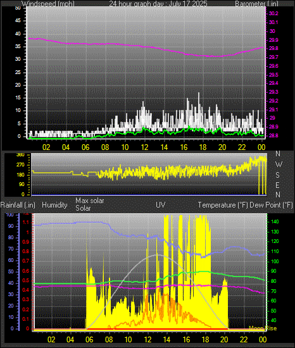295x348 pixels.
Task: Click the "Moon Rise" marker label
Action: pos(263,328)
